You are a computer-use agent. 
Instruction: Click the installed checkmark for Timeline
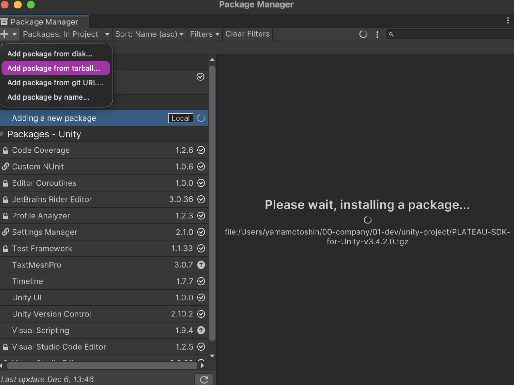pyautogui.click(x=201, y=281)
